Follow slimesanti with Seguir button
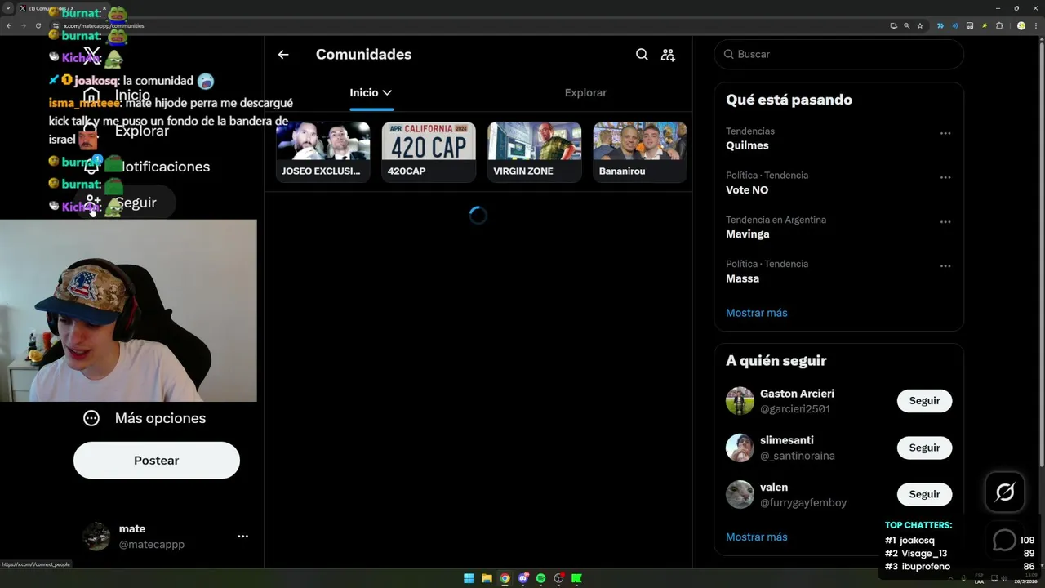Screen dimensions: 1045x588 click(x=925, y=448)
